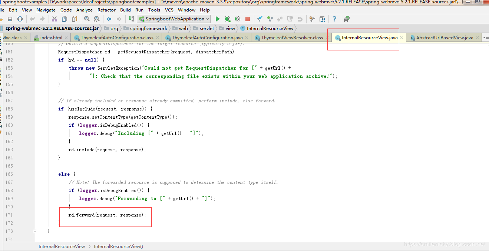Run SpringbootWebApplication with green play icon
Viewport: 489px width, 251px height.
pyautogui.click(x=218, y=19)
